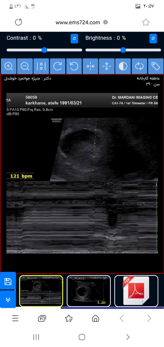The image size is (164, 347).
Task: Reload the page in browser
Action: (18, 22)
